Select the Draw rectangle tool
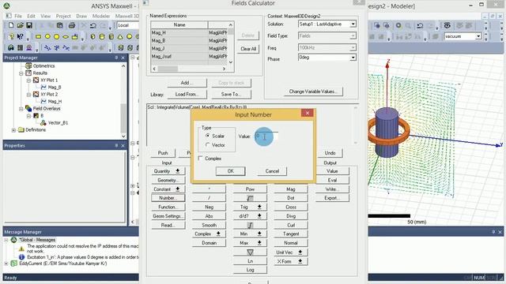 39,37
